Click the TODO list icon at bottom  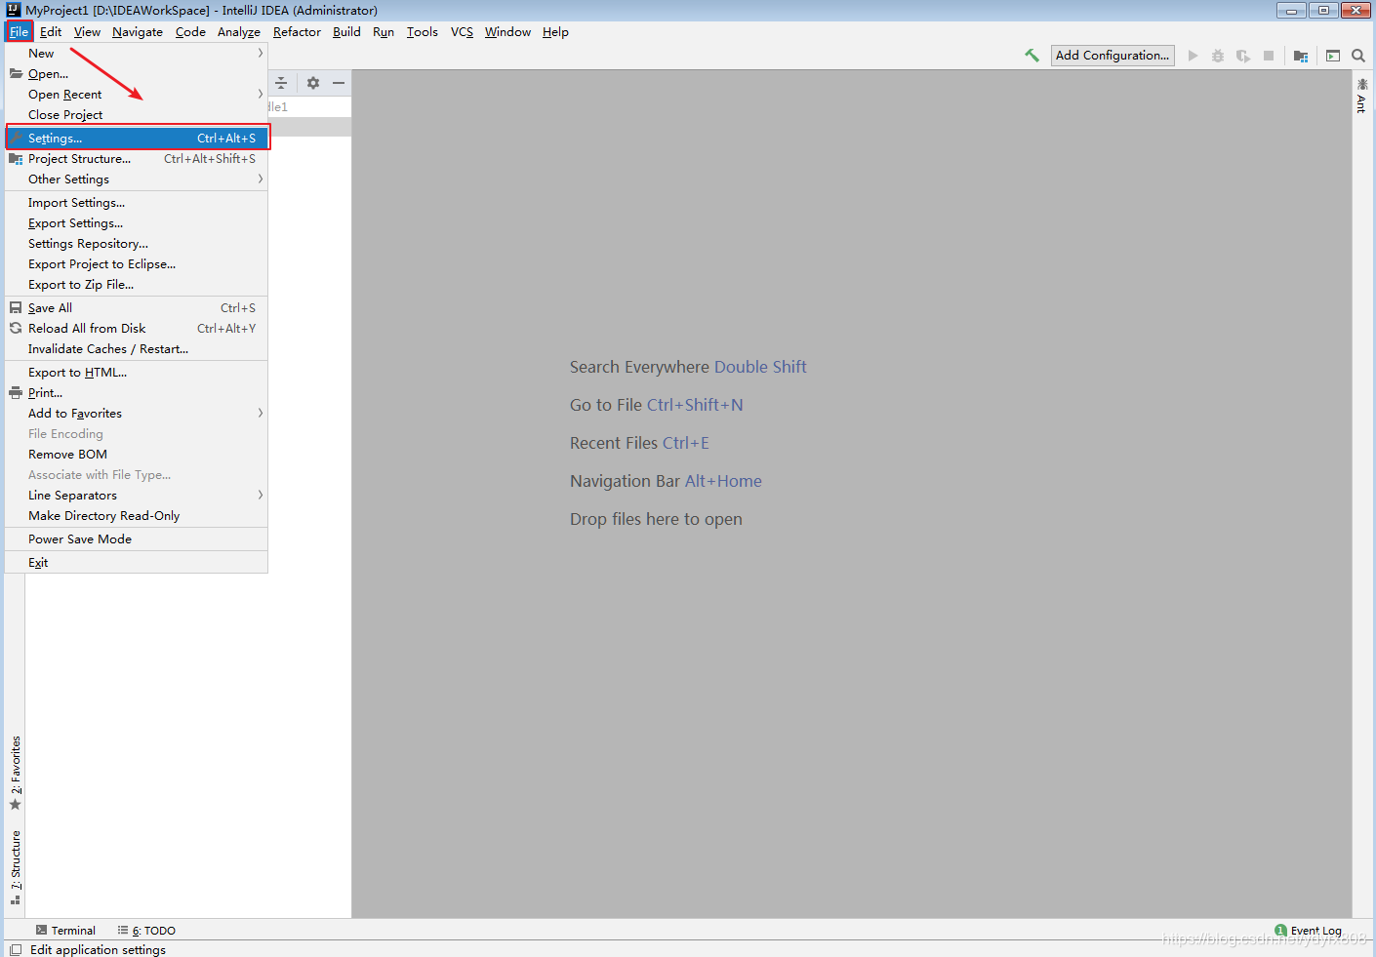click(123, 930)
